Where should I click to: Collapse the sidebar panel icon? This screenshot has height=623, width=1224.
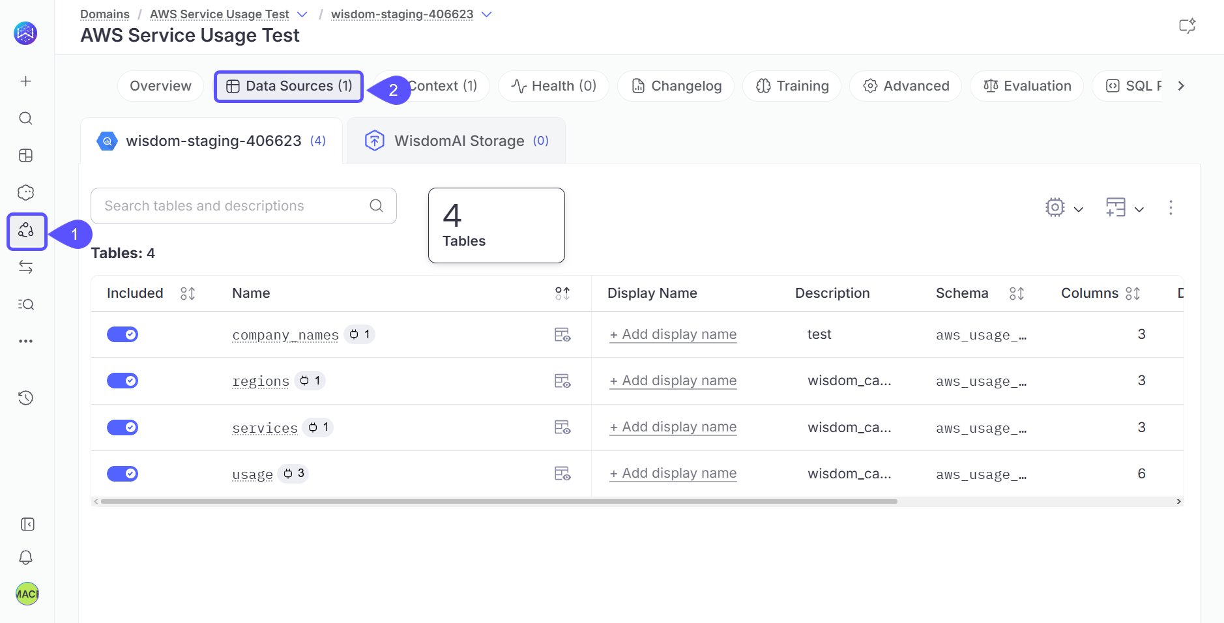tap(27, 525)
